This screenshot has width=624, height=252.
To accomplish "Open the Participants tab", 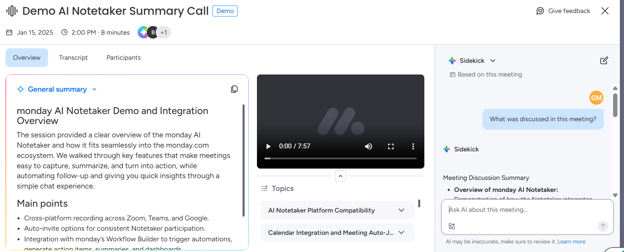I will coord(123,57).
